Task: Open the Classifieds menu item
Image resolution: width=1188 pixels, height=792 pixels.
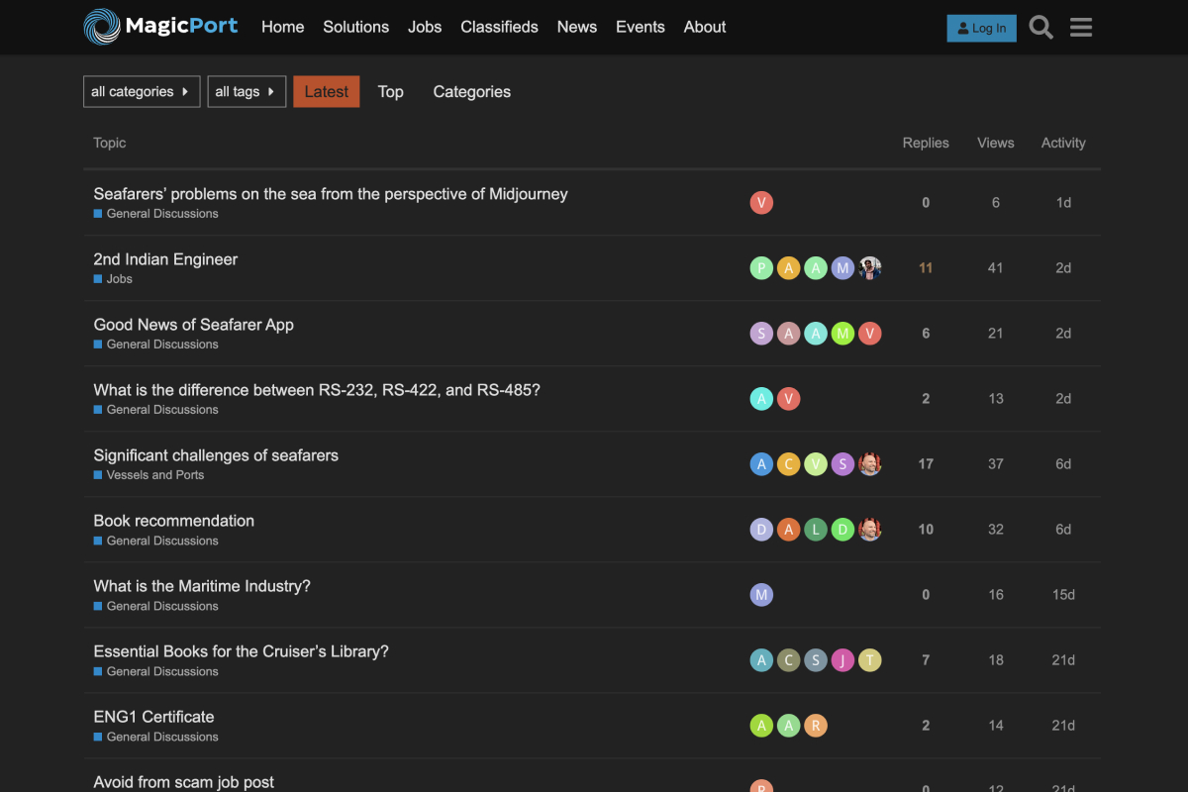Action: pos(499,27)
